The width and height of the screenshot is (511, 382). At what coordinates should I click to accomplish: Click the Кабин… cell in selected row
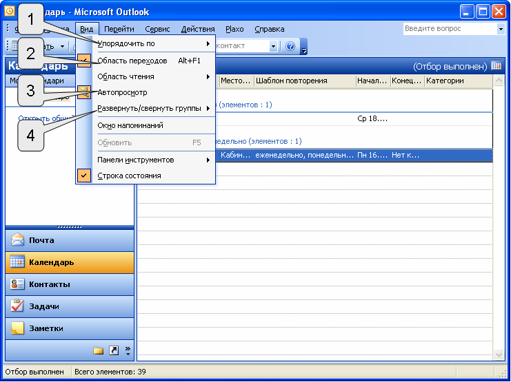(x=236, y=155)
